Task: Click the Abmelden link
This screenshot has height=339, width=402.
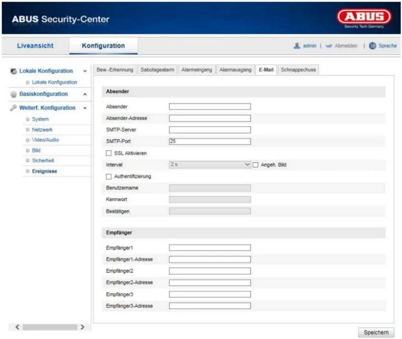Action: coord(346,46)
